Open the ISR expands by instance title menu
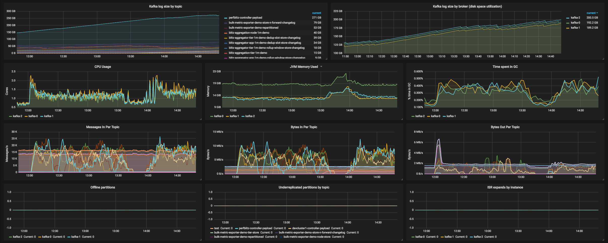 point(505,187)
